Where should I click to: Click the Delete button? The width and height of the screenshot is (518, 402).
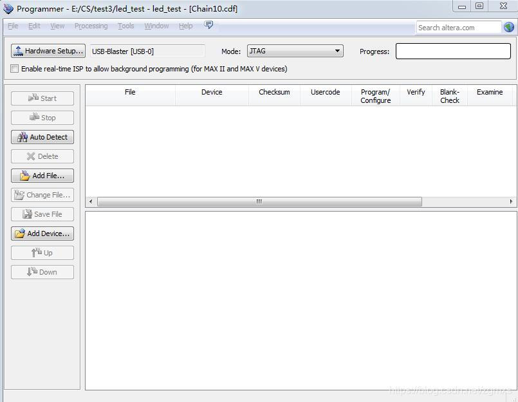coord(42,156)
